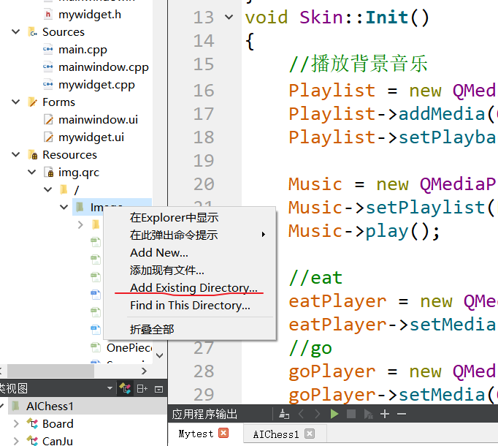Viewport: 498px width, 446px height.
Task: Click the AIChess1 project icon
Action: click(x=15, y=407)
